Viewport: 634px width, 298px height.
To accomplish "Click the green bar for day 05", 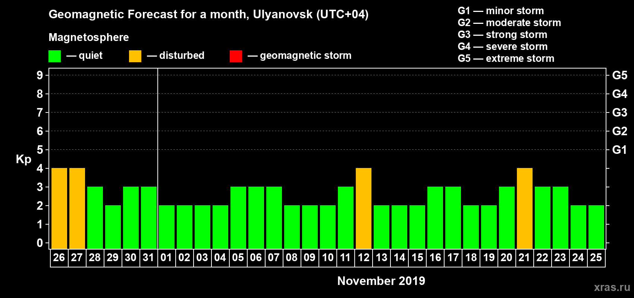I will (x=238, y=218).
